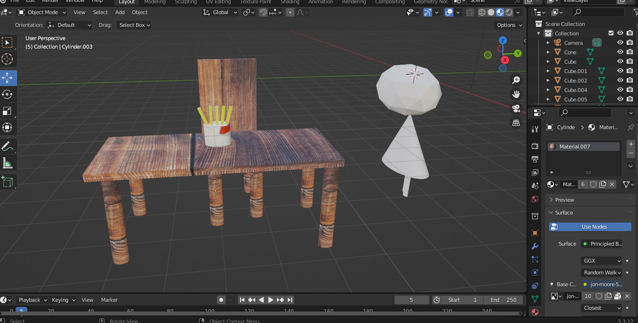This screenshot has width=638, height=323.
Task: Choose the Measure tool
Action: 7,163
